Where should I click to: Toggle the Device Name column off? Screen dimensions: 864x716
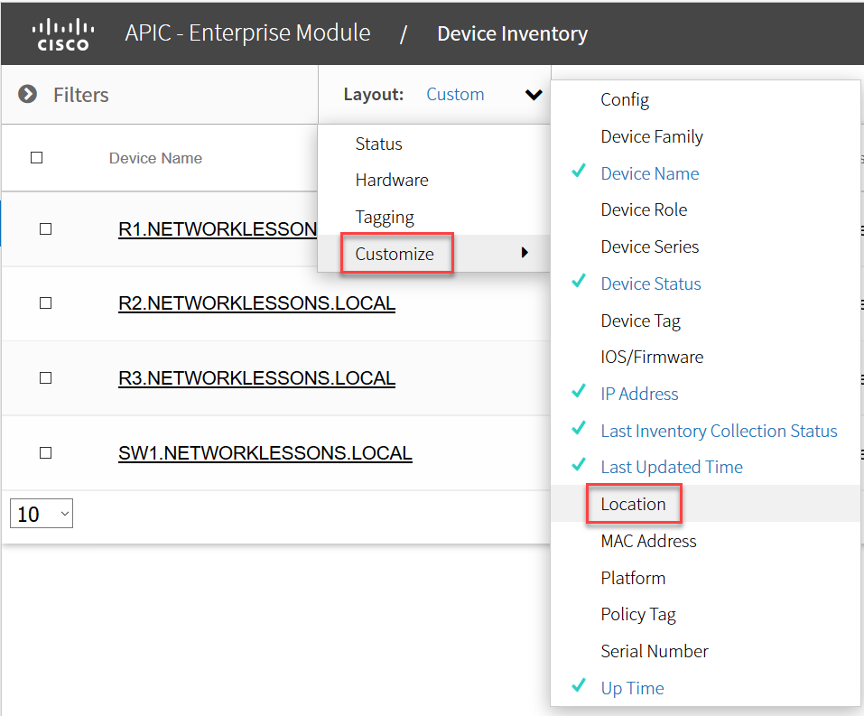650,173
